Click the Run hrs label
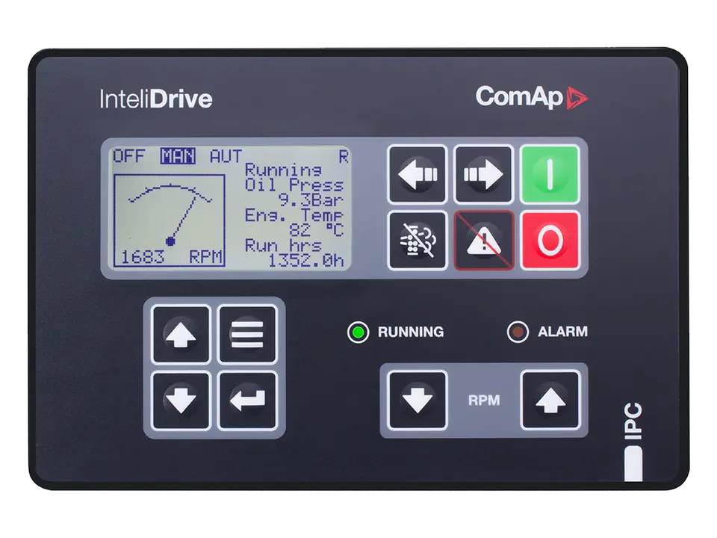Image resolution: width=717 pixels, height=538 pixels. pos(284,246)
